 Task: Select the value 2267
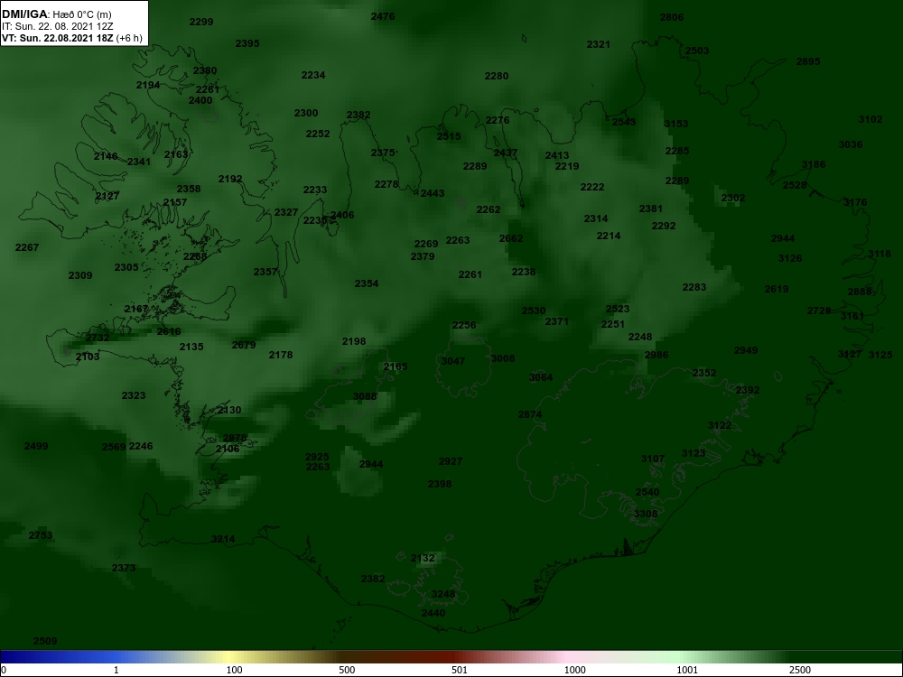(27, 247)
